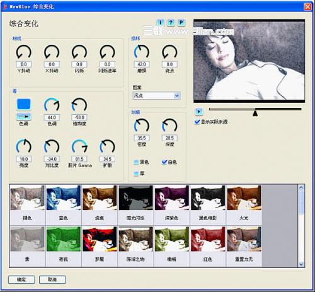Play the preview with the play button
The width and height of the screenshot is (315, 292).
[198, 112]
